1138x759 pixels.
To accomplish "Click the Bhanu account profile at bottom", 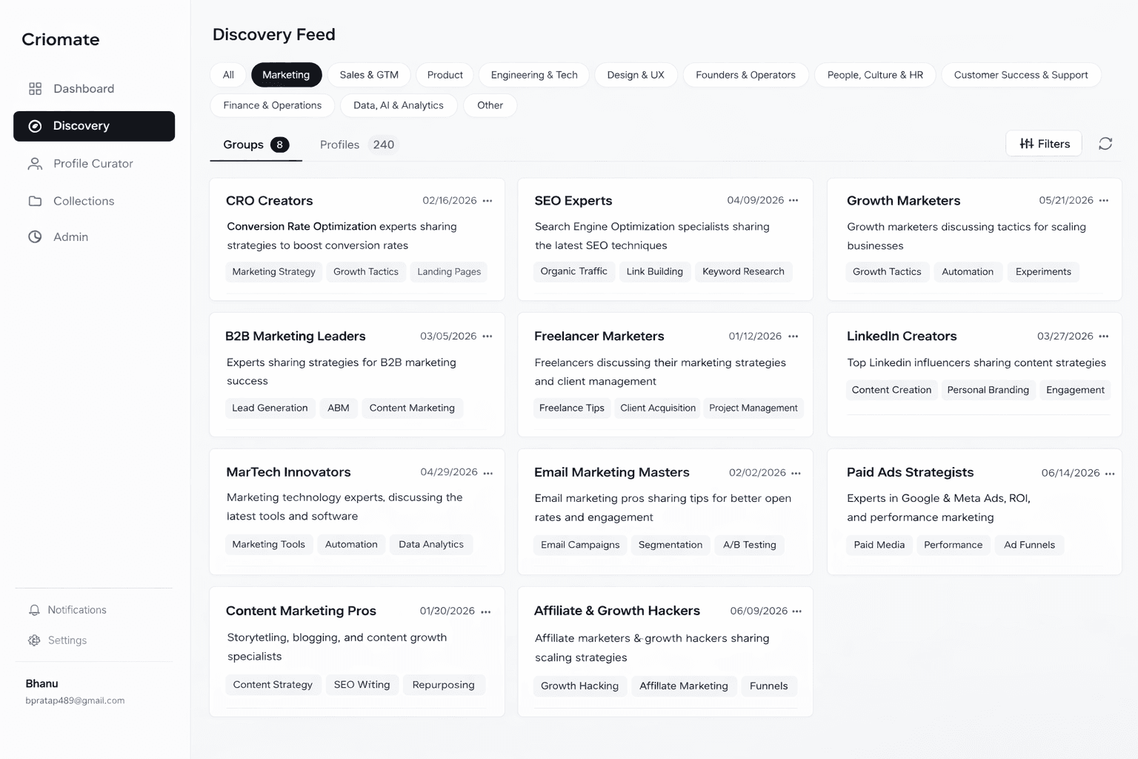I will [x=74, y=691].
